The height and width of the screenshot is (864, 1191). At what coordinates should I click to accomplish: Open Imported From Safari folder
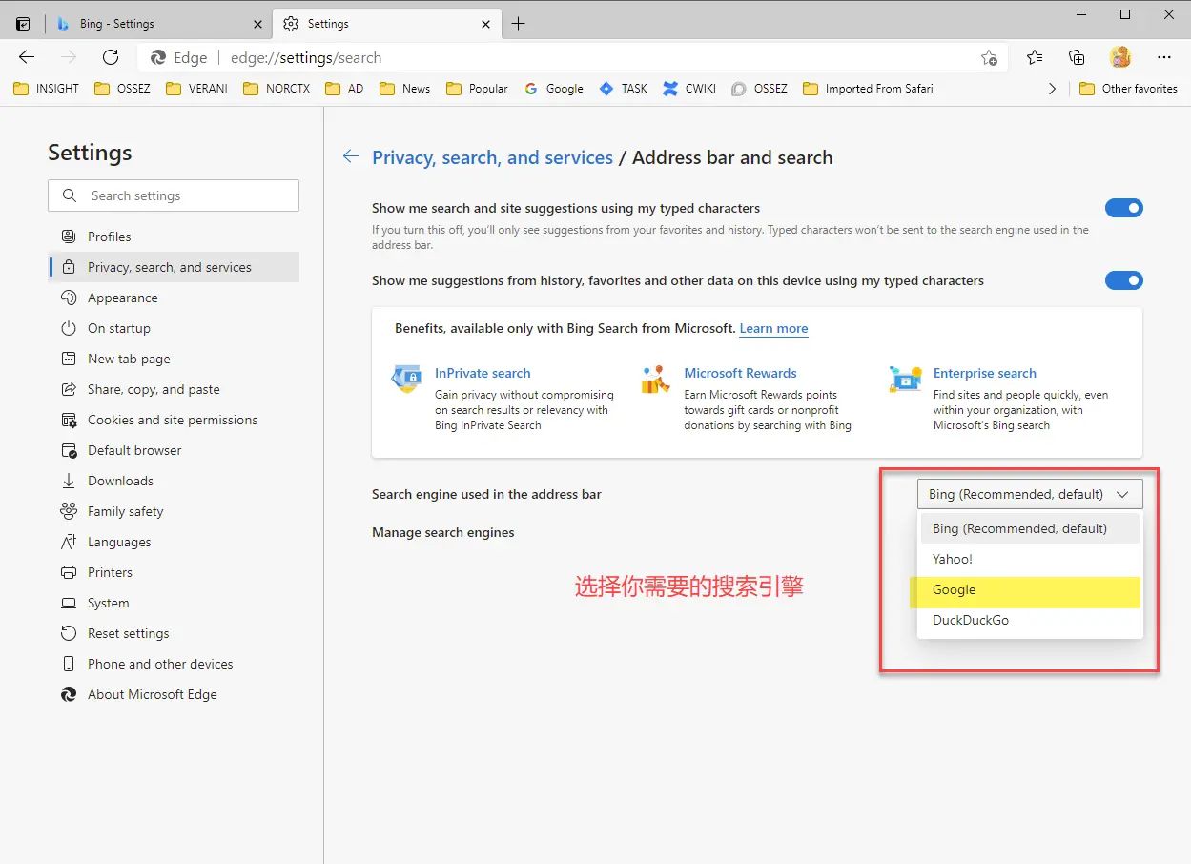click(x=868, y=89)
